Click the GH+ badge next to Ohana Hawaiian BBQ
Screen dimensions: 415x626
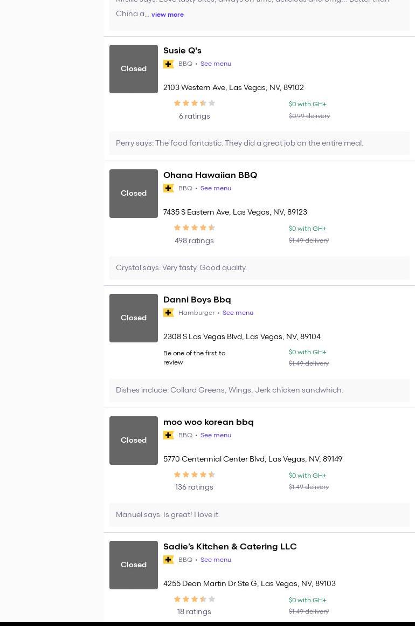click(x=169, y=188)
